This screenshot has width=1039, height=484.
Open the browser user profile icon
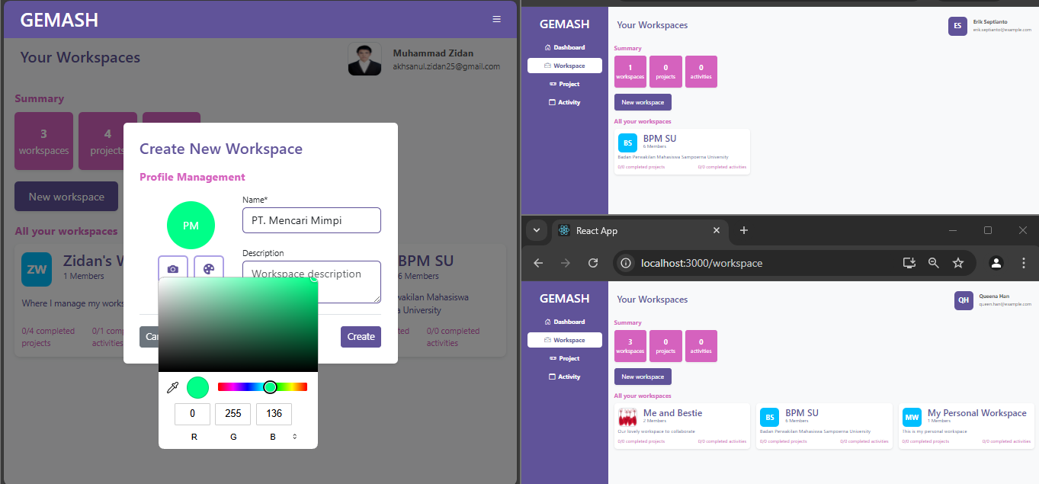click(x=996, y=263)
